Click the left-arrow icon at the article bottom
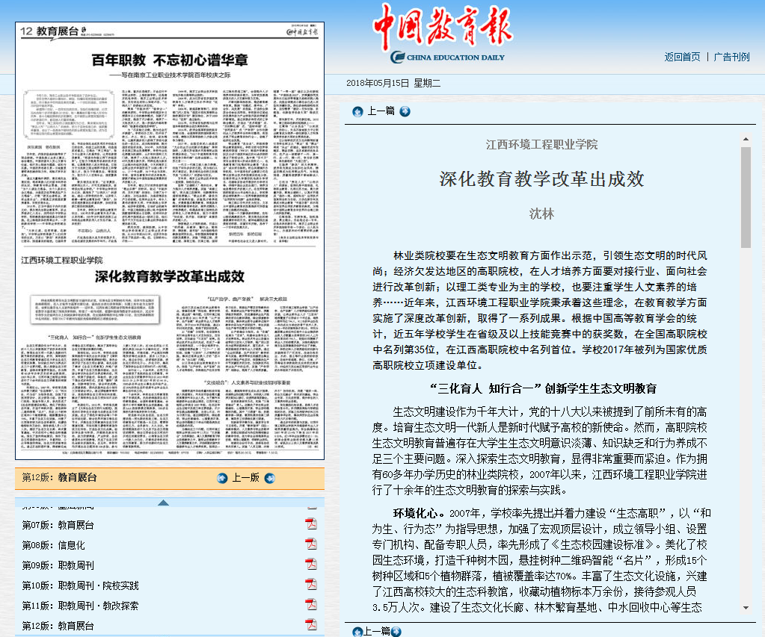 357,632
